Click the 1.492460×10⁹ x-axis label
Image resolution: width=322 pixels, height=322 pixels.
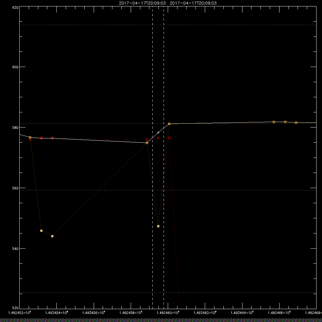click(168, 313)
